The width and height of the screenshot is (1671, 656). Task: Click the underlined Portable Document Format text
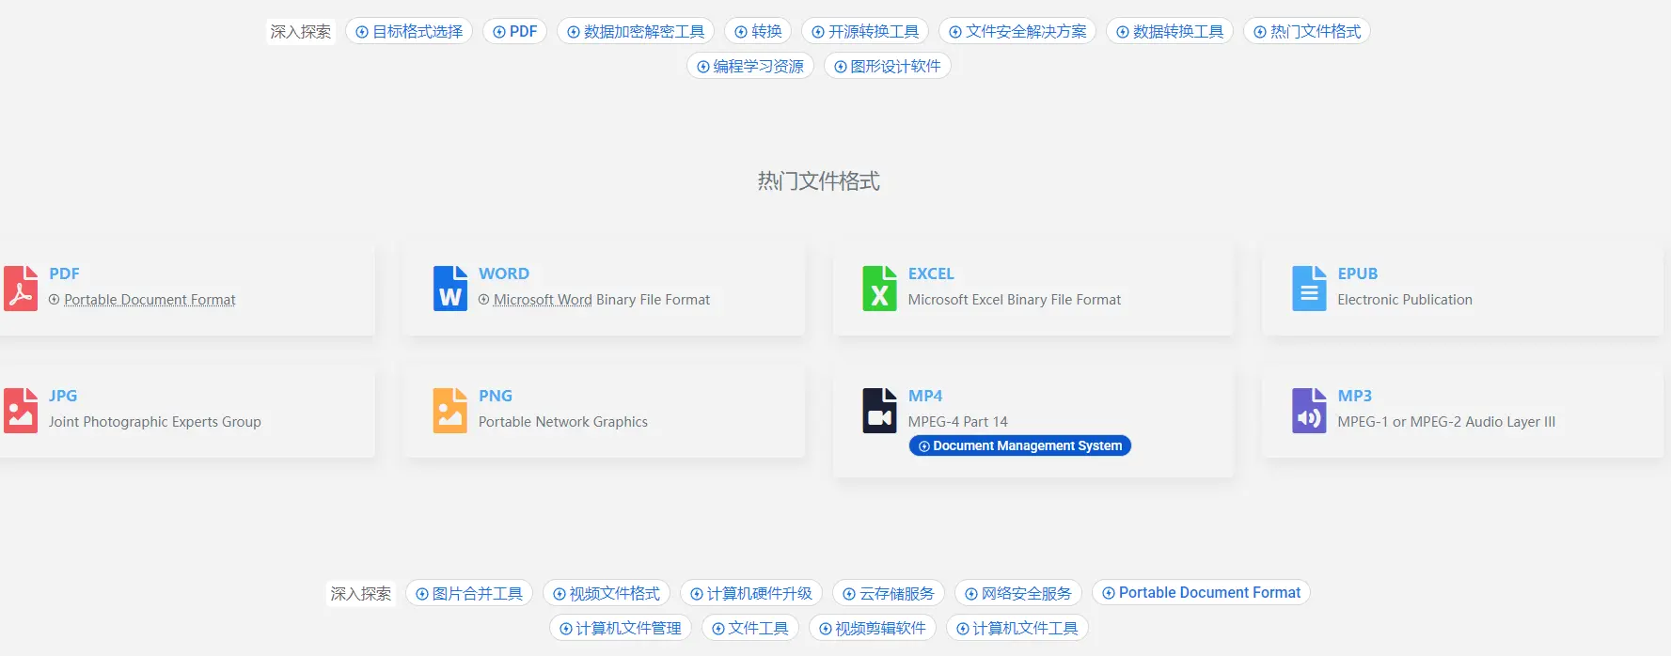[150, 300]
